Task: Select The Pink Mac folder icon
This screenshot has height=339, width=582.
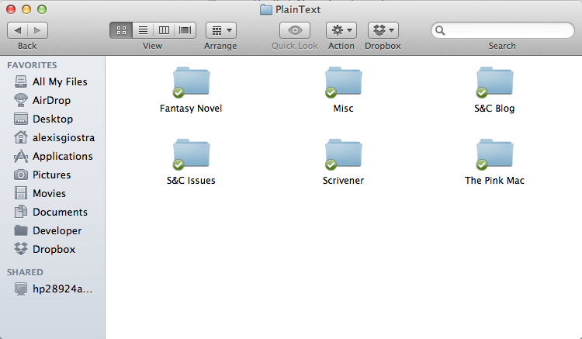Action: pyautogui.click(x=495, y=154)
